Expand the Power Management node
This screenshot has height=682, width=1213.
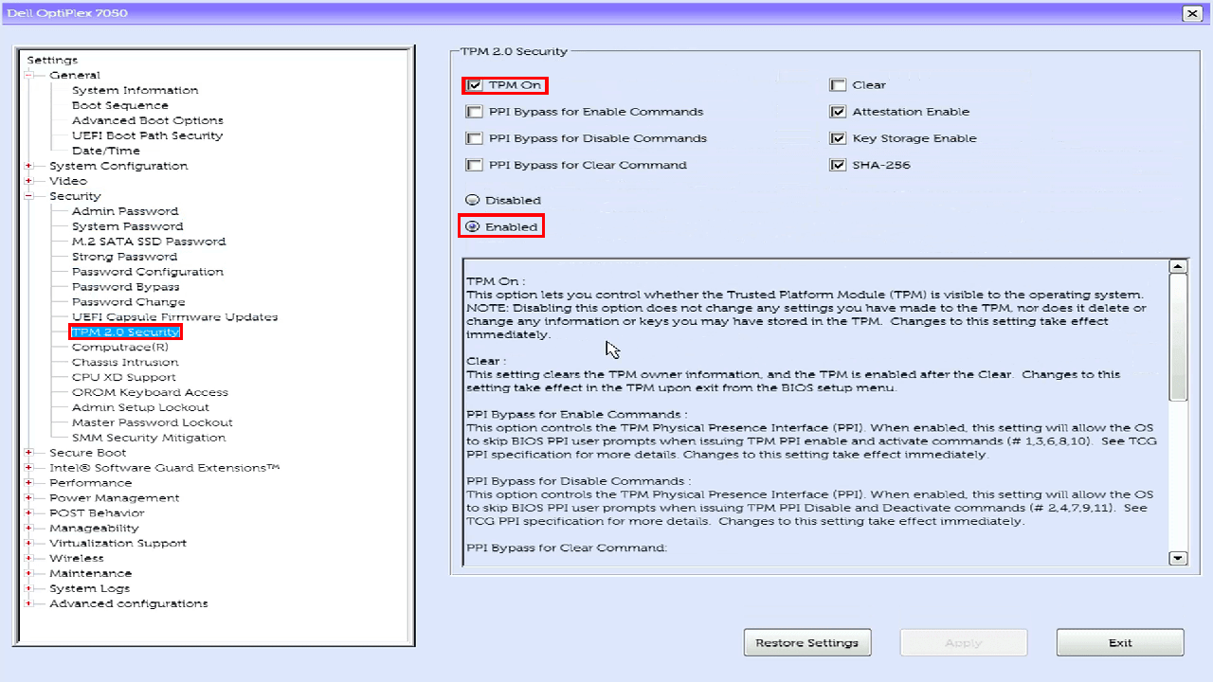[29, 498]
